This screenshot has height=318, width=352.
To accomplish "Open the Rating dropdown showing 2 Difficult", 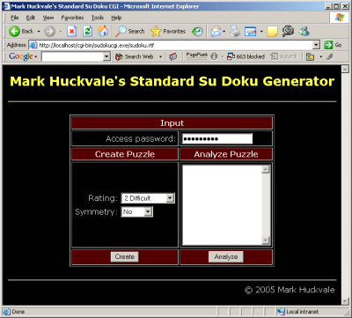I will click(148, 198).
